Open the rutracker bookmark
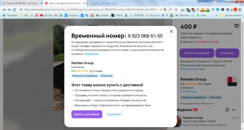The width and height of the screenshot is (244, 130). click(102, 15)
